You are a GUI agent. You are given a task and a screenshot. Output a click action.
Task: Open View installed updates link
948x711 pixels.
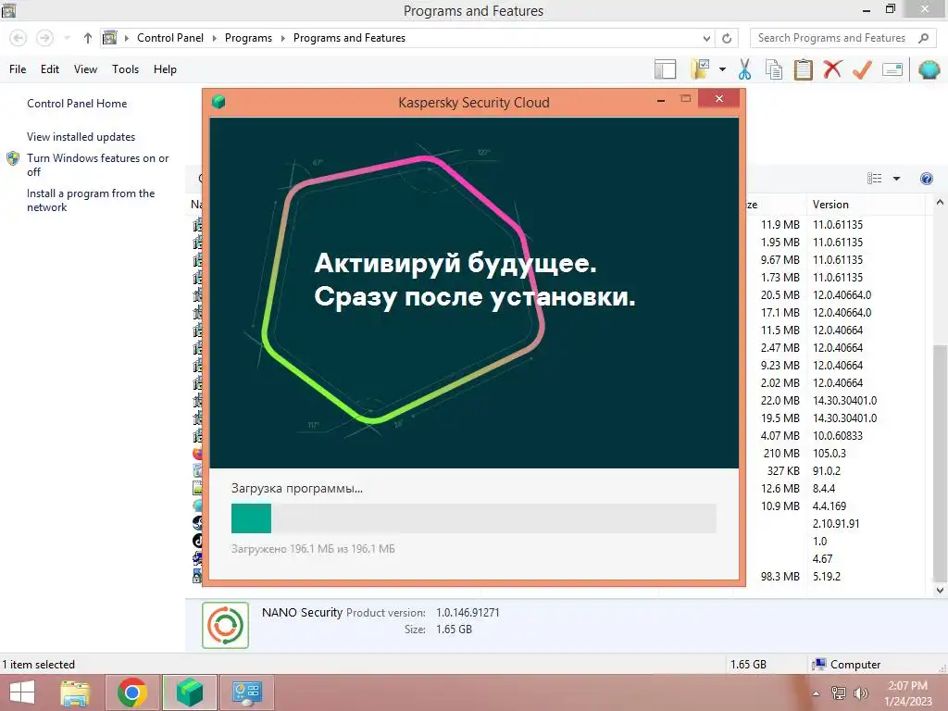tap(81, 137)
